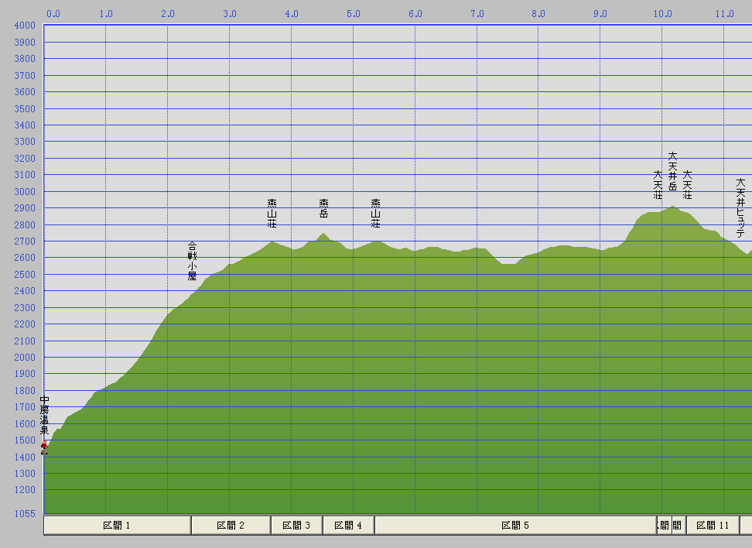Click the 0.0 distance axis label
752x548 pixels.
[53, 13]
